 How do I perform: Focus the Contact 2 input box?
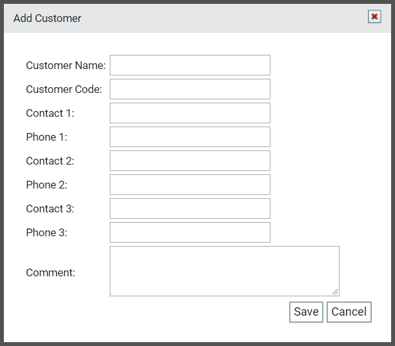click(190, 161)
